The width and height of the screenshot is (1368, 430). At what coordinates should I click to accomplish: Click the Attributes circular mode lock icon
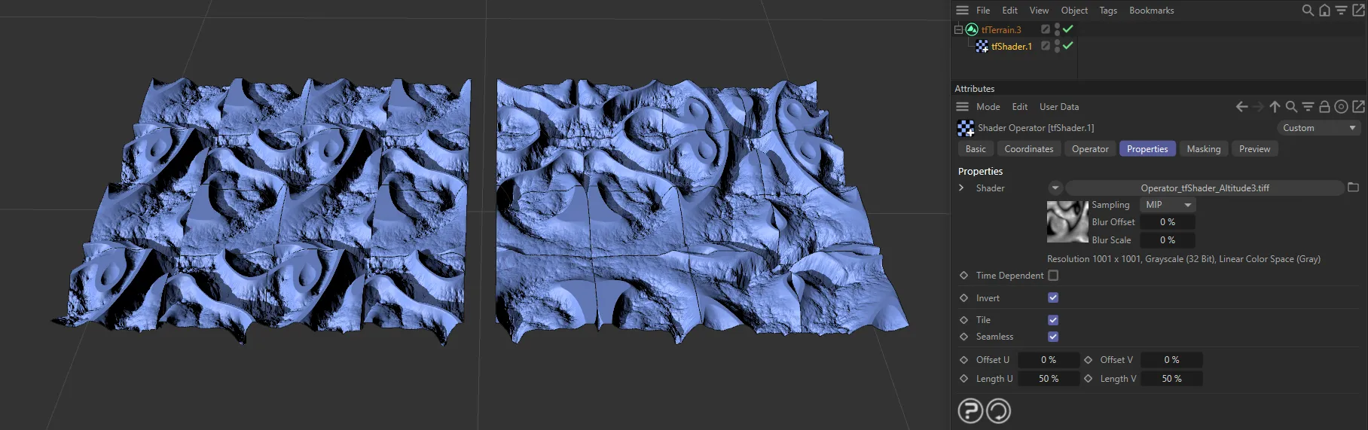coord(1341,107)
